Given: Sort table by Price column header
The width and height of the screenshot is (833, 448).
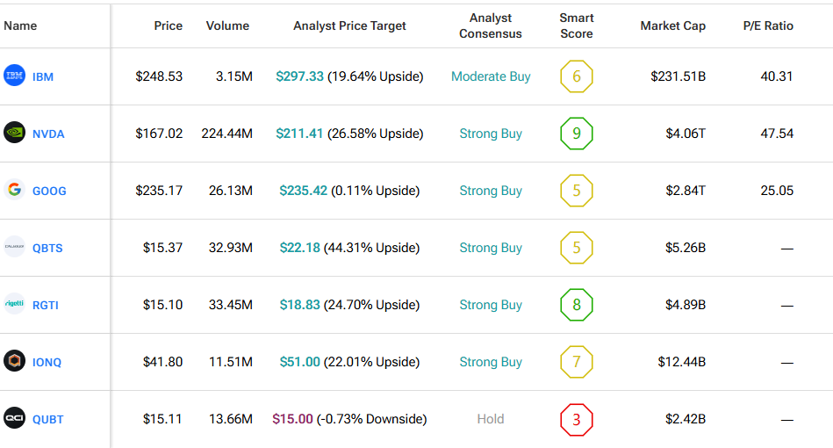Looking at the screenshot, I should tap(168, 25).
